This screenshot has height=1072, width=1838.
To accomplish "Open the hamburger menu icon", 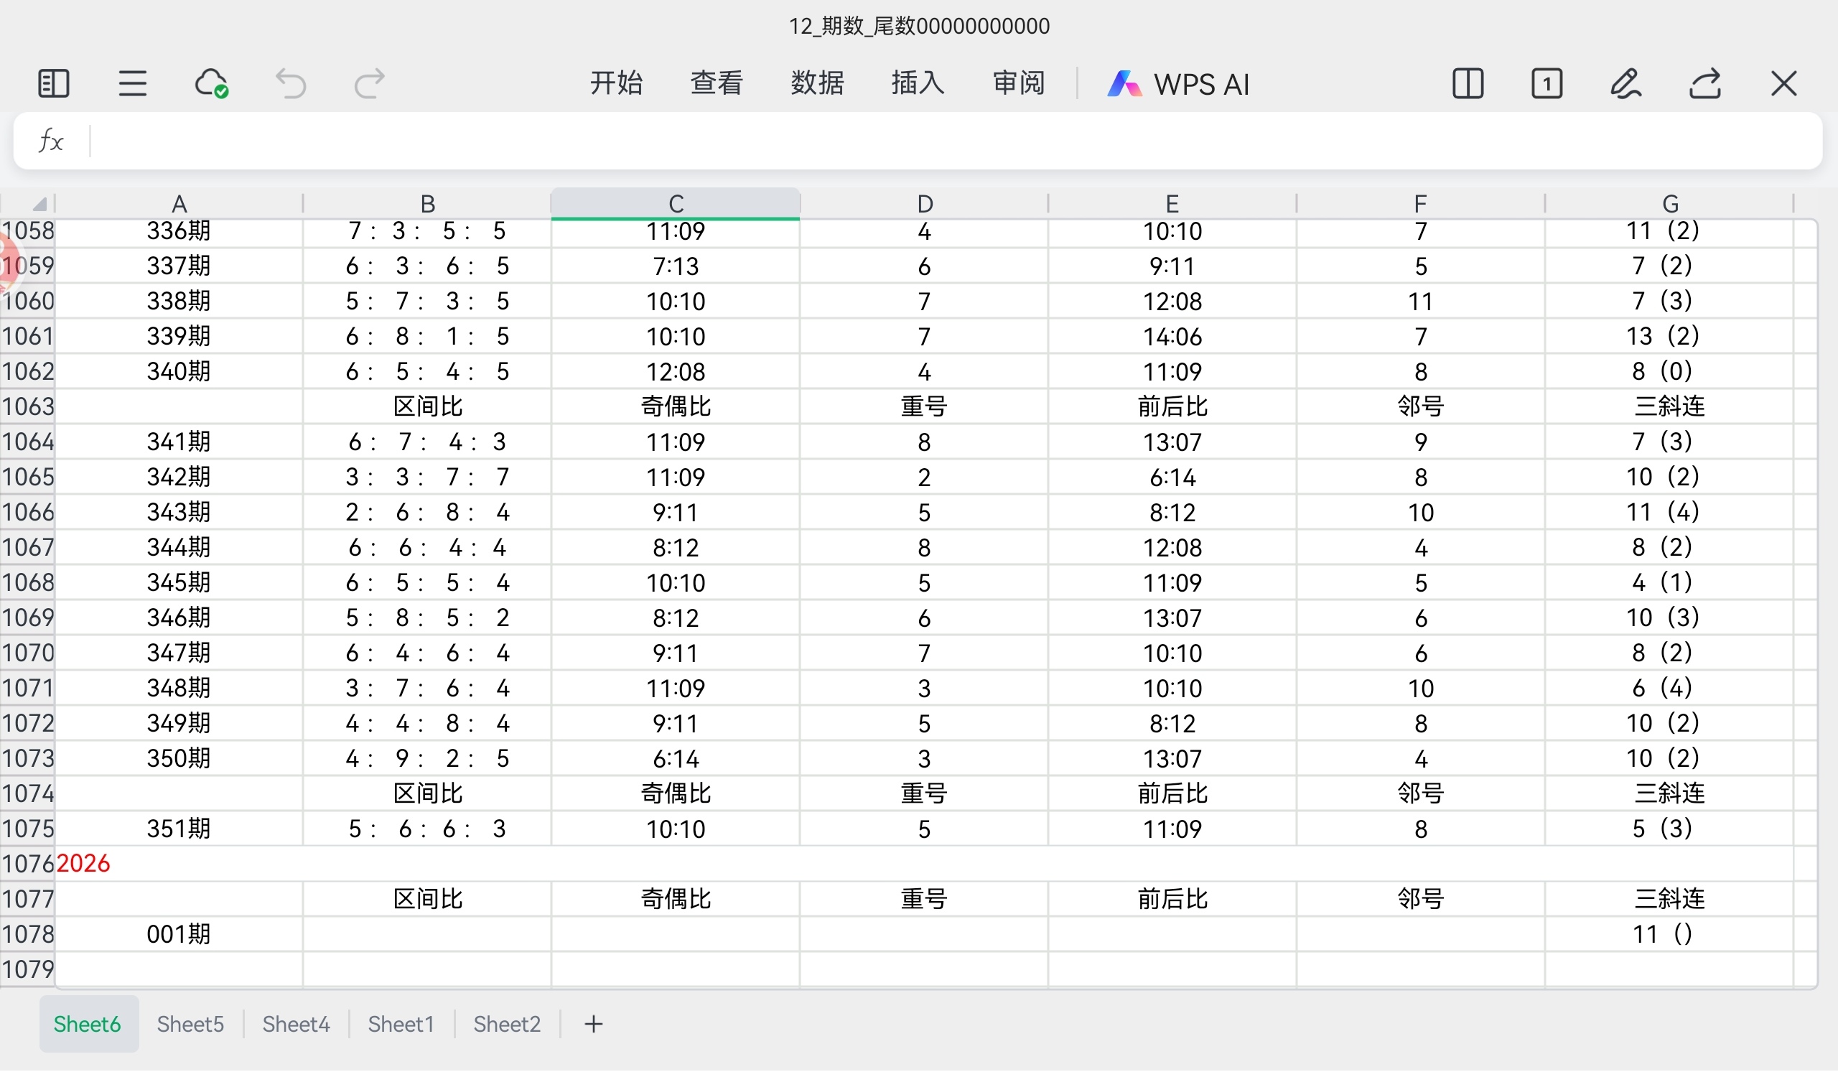I will pos(132,83).
